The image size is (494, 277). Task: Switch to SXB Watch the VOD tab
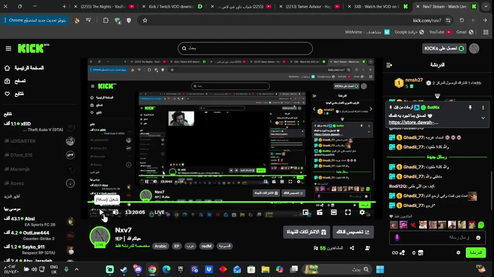pos(377,7)
